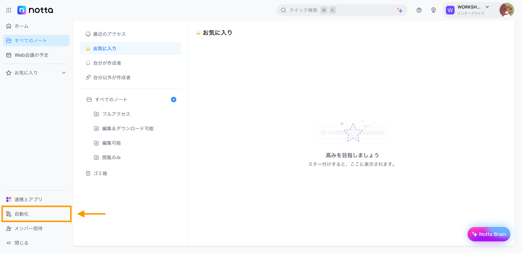Click the 連携とアプリ colorful icon
This screenshot has width=522, height=253.
(9, 199)
